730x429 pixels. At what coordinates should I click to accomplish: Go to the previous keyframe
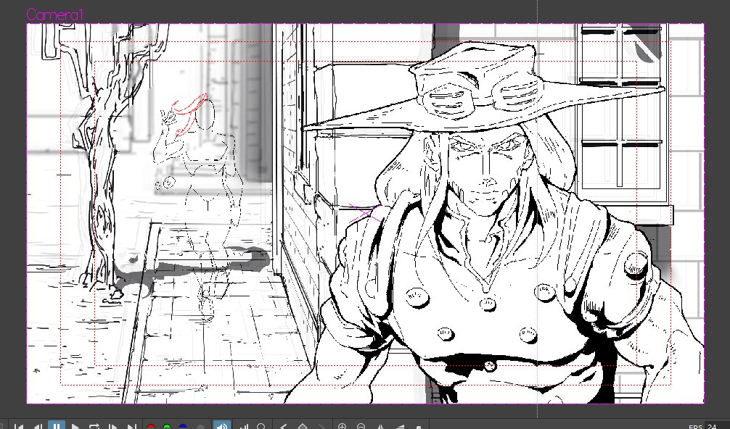pos(283,426)
